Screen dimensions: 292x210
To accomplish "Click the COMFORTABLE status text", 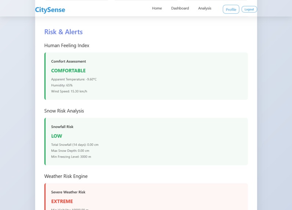I will point(68,71).
